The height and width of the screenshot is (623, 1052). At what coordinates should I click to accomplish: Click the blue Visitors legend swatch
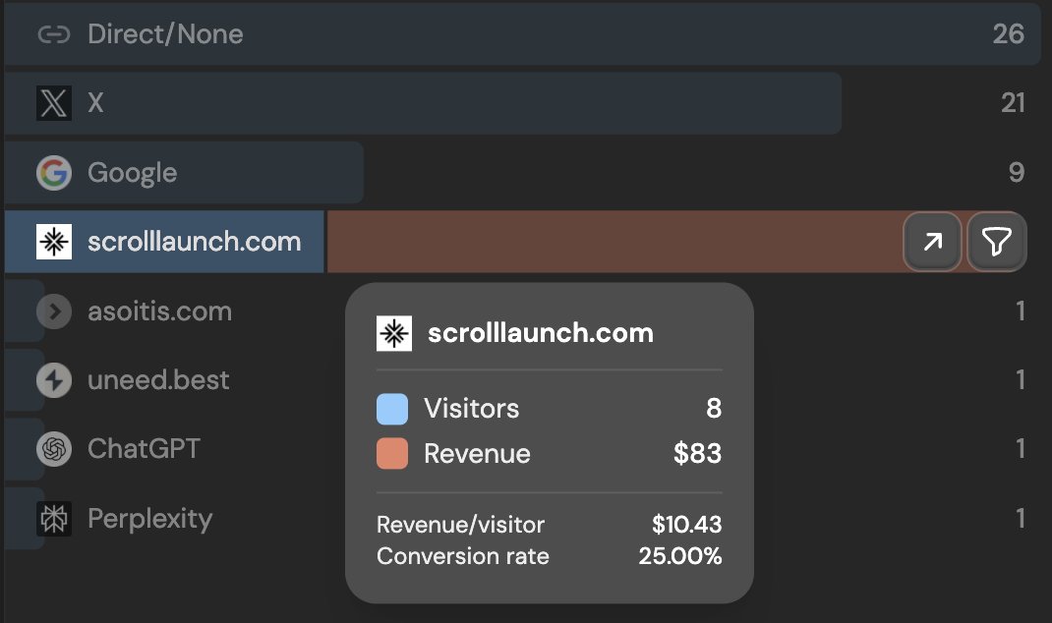pos(392,409)
